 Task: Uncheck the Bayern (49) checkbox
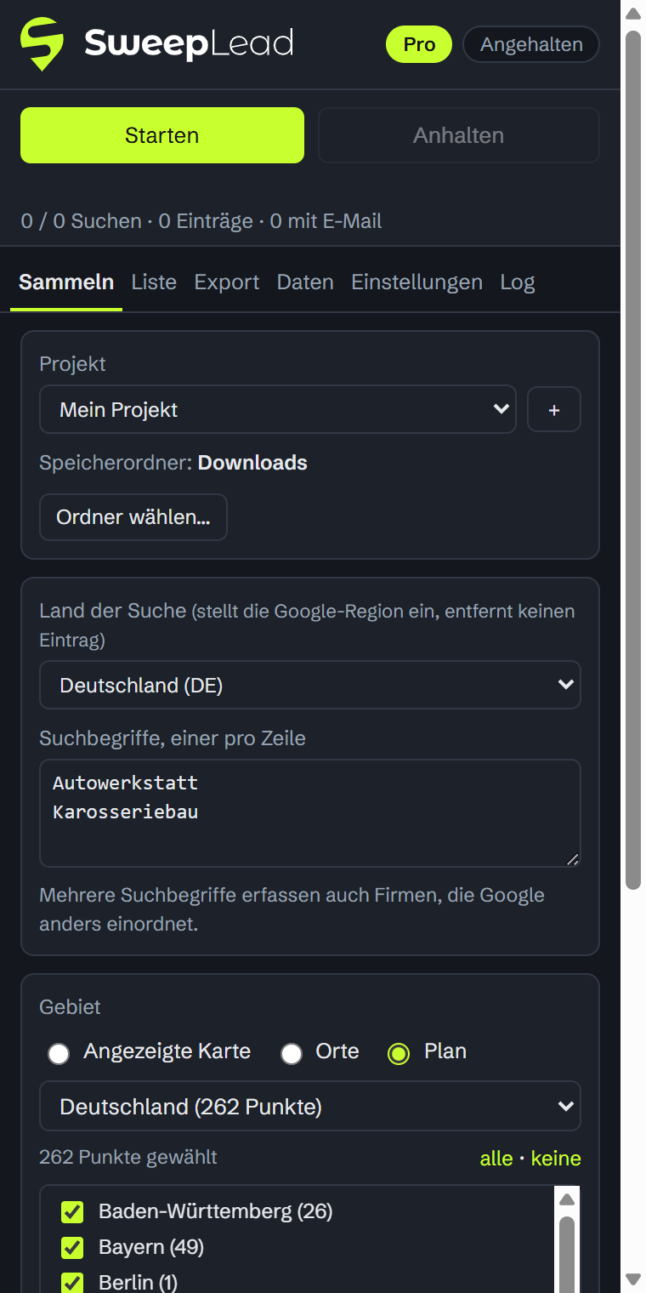tap(72, 1248)
